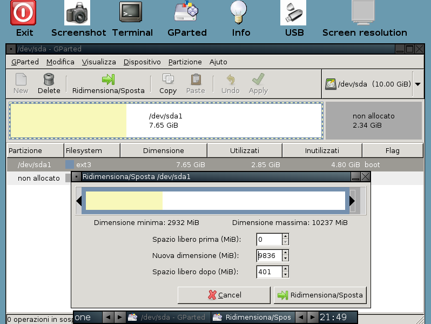The width and height of the screenshot is (431, 324).
Task: Focus the Spazio libero prima field
Action: click(x=269, y=239)
